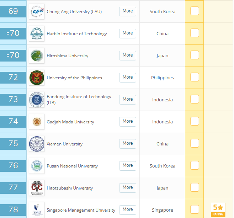Click the Gadjah Mada University emblem
This screenshot has width=234, height=218.
tap(37, 122)
